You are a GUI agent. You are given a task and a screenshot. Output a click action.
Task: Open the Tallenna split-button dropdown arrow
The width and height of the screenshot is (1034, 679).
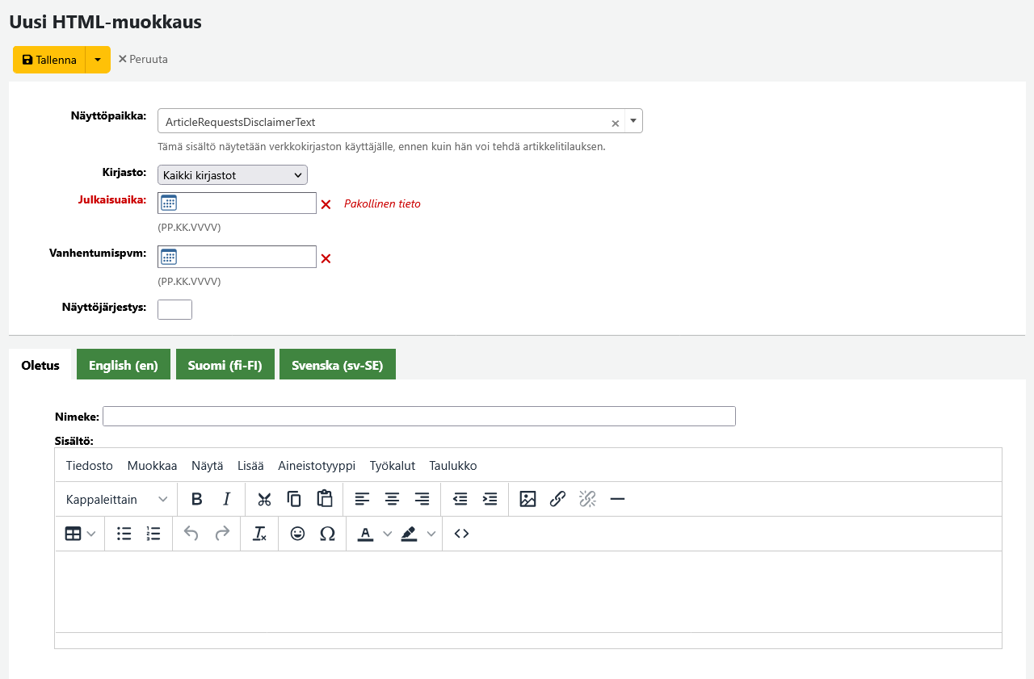coord(98,60)
